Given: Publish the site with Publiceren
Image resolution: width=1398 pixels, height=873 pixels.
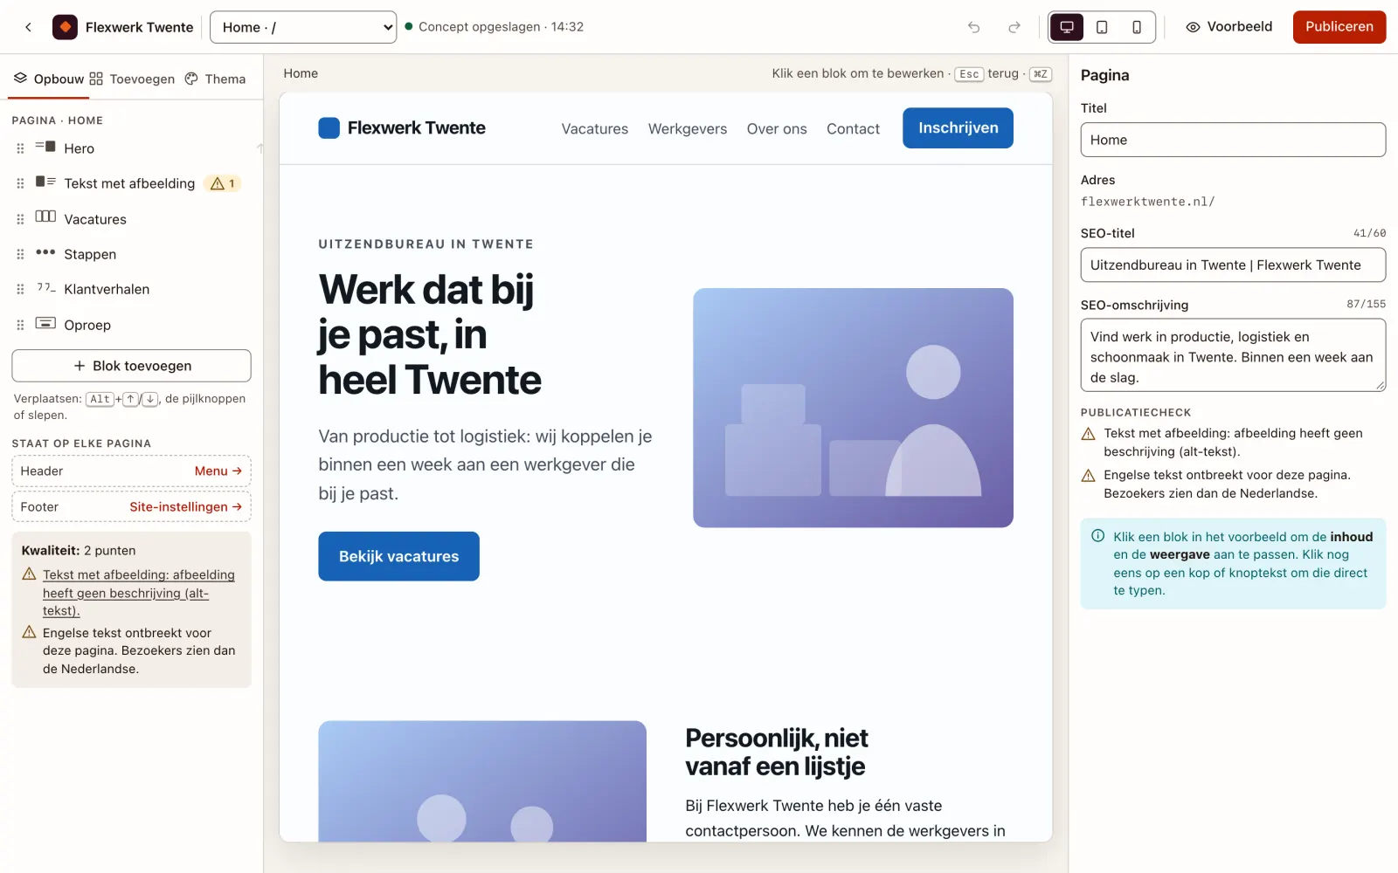Looking at the screenshot, I should coord(1339,27).
